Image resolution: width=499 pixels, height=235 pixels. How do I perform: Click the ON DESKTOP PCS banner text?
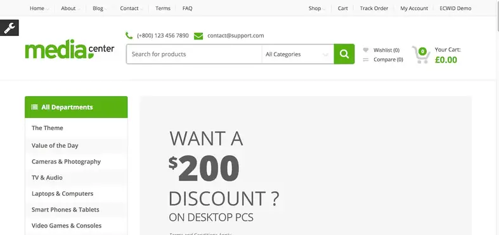[211, 217]
